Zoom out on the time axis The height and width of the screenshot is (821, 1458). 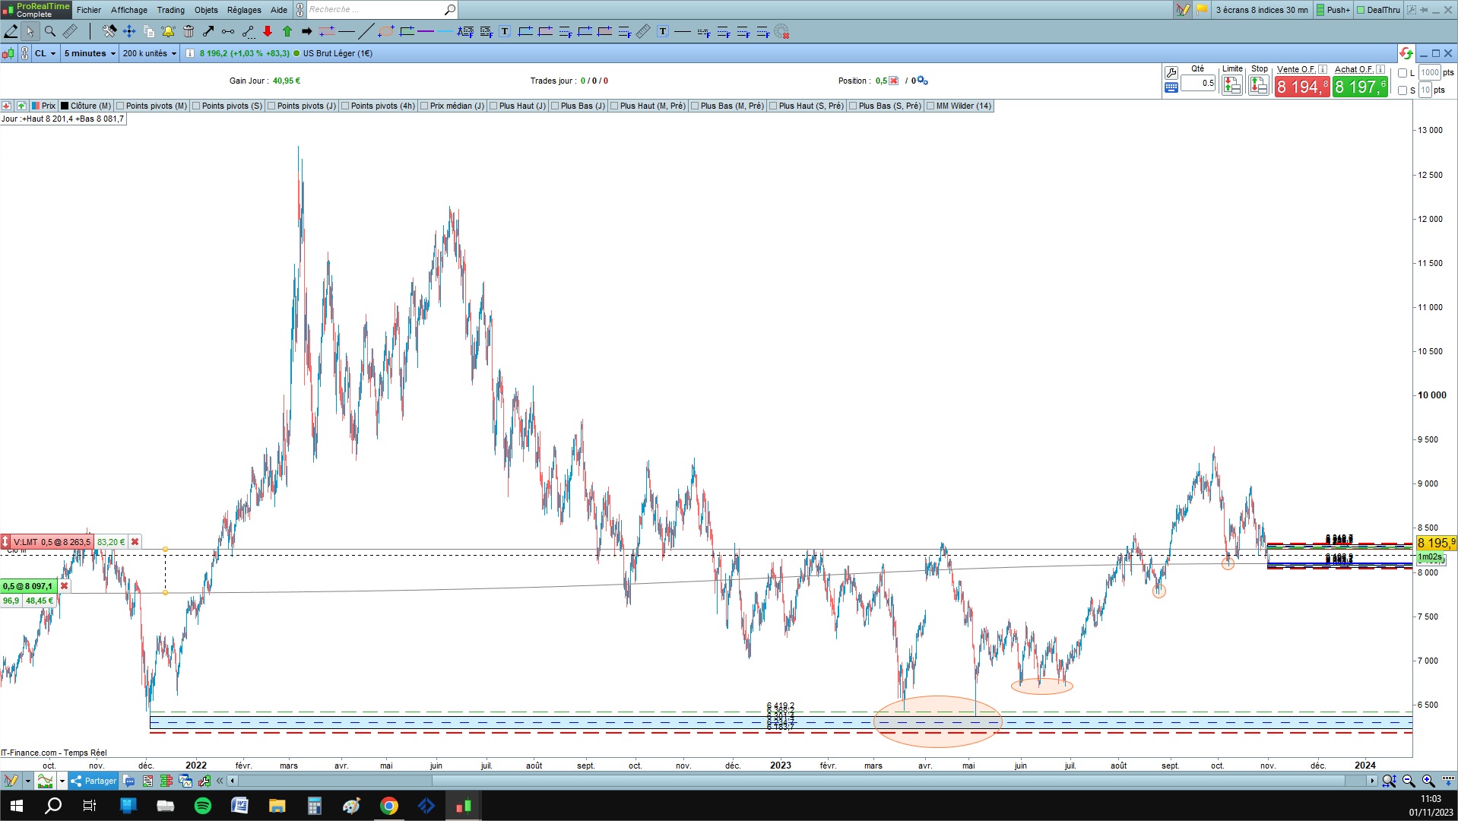[1409, 781]
